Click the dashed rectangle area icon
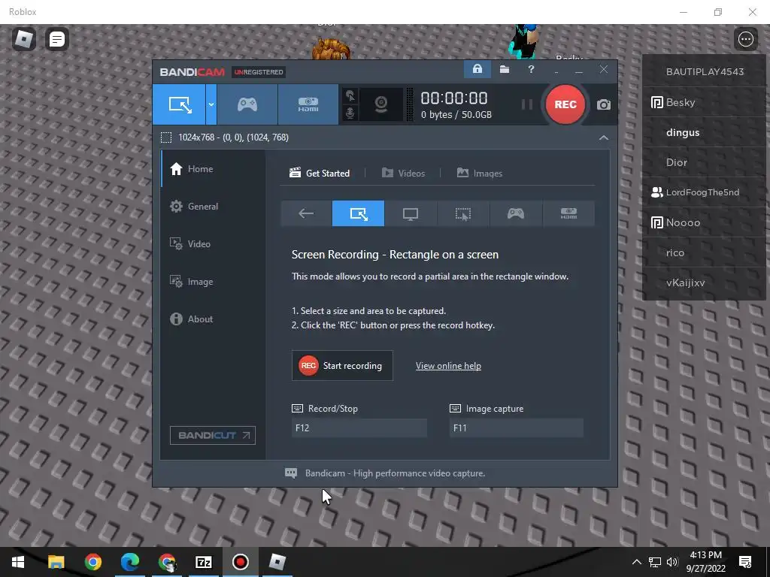This screenshot has height=577, width=770. pyautogui.click(x=166, y=137)
